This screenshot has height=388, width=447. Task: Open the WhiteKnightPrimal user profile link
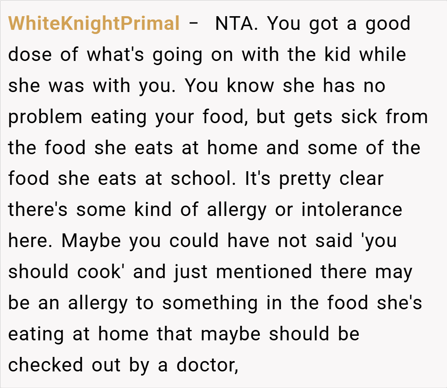click(x=94, y=23)
